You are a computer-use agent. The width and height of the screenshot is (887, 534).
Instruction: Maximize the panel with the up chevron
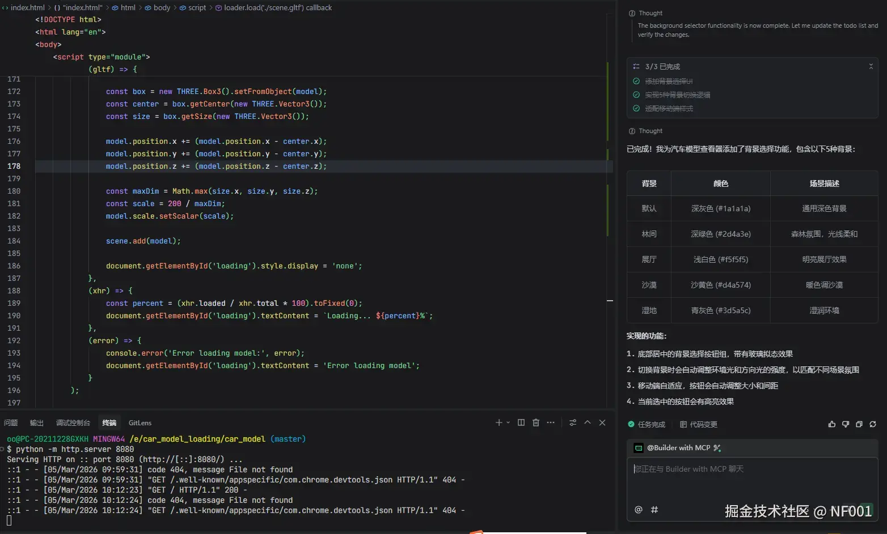click(x=588, y=422)
